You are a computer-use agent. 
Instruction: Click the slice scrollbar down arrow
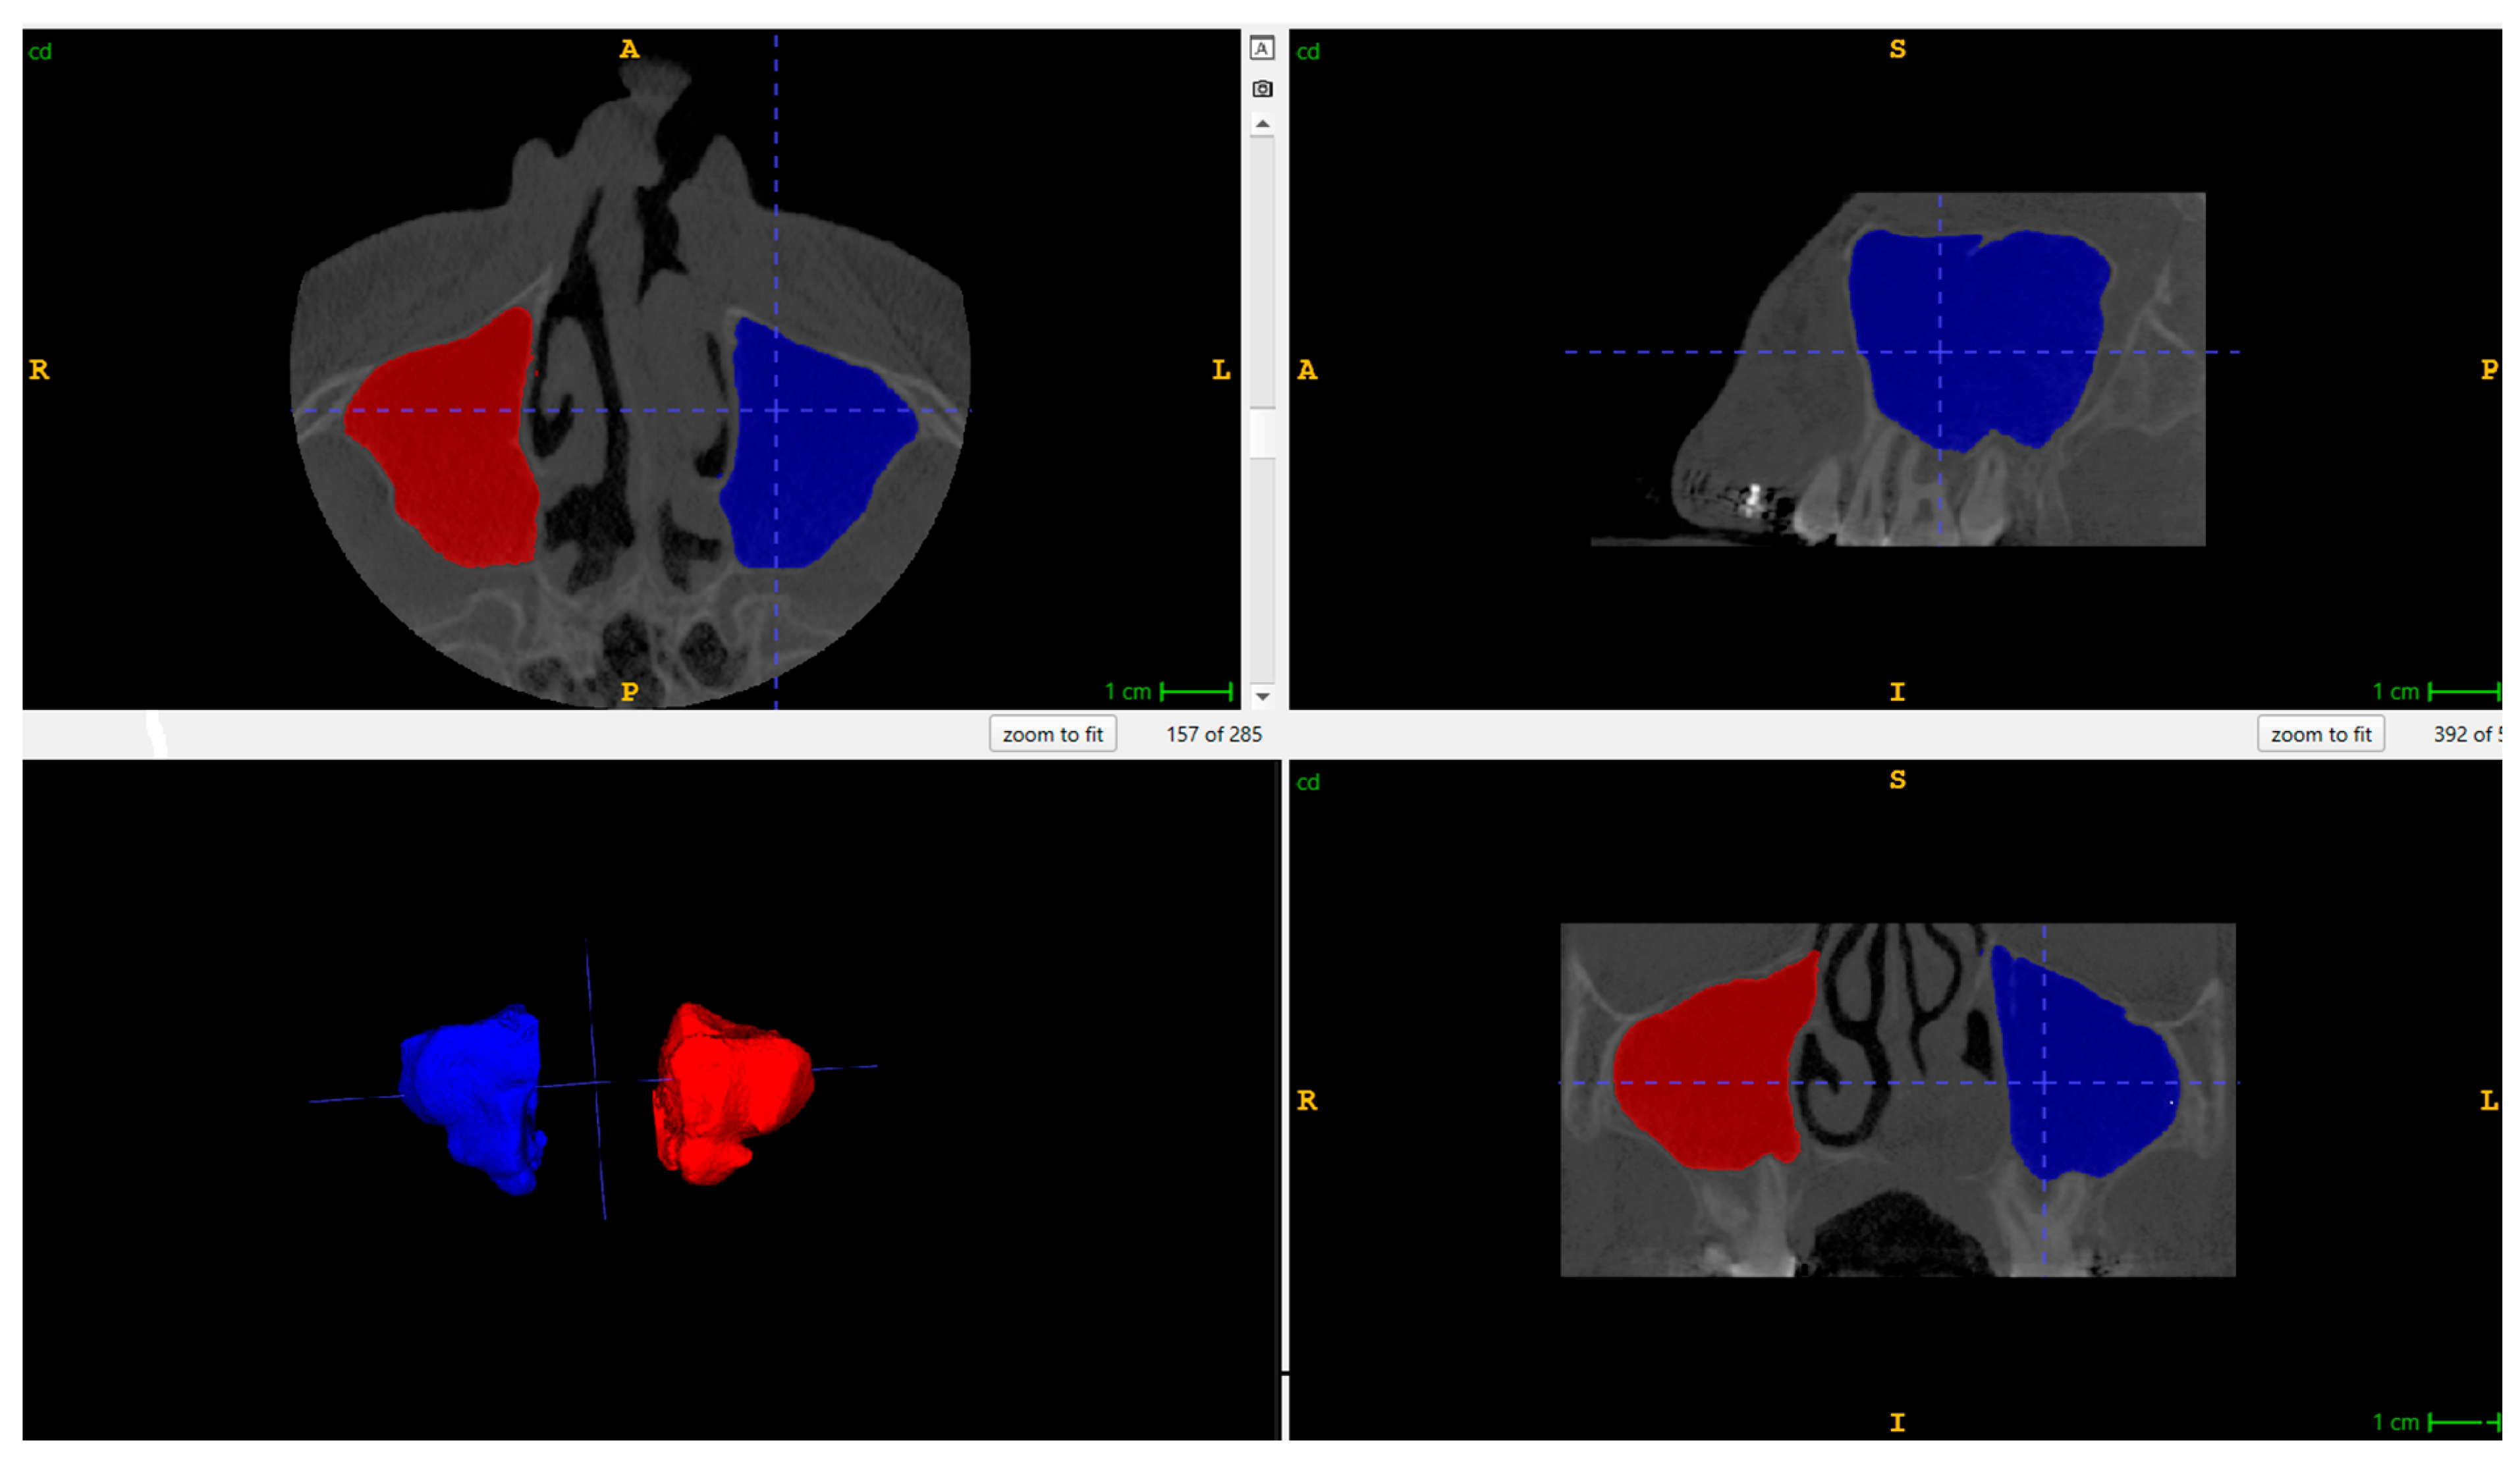[x=1262, y=696]
